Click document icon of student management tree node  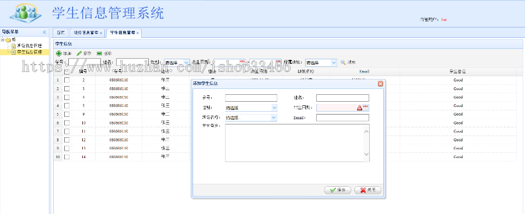[x=14, y=52]
